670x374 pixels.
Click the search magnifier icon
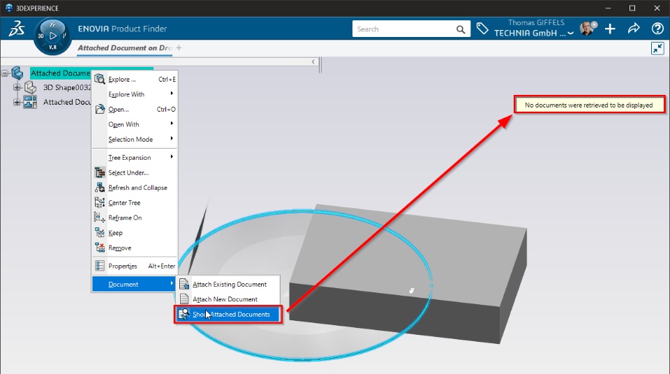pos(460,29)
